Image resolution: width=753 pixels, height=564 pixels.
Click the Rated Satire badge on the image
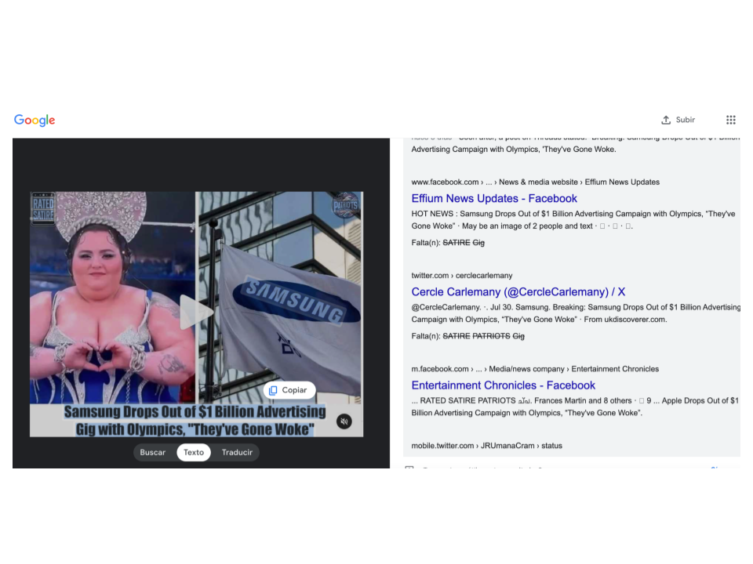pos(43,208)
